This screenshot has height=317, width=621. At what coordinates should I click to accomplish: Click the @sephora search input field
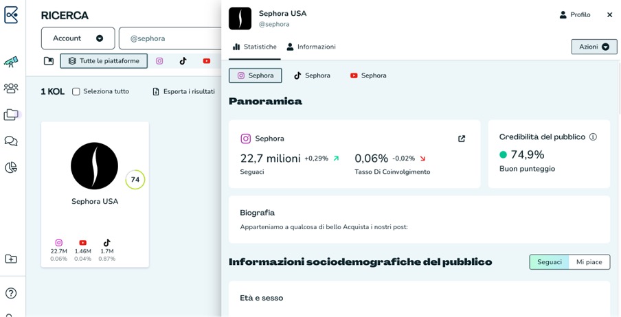point(172,38)
